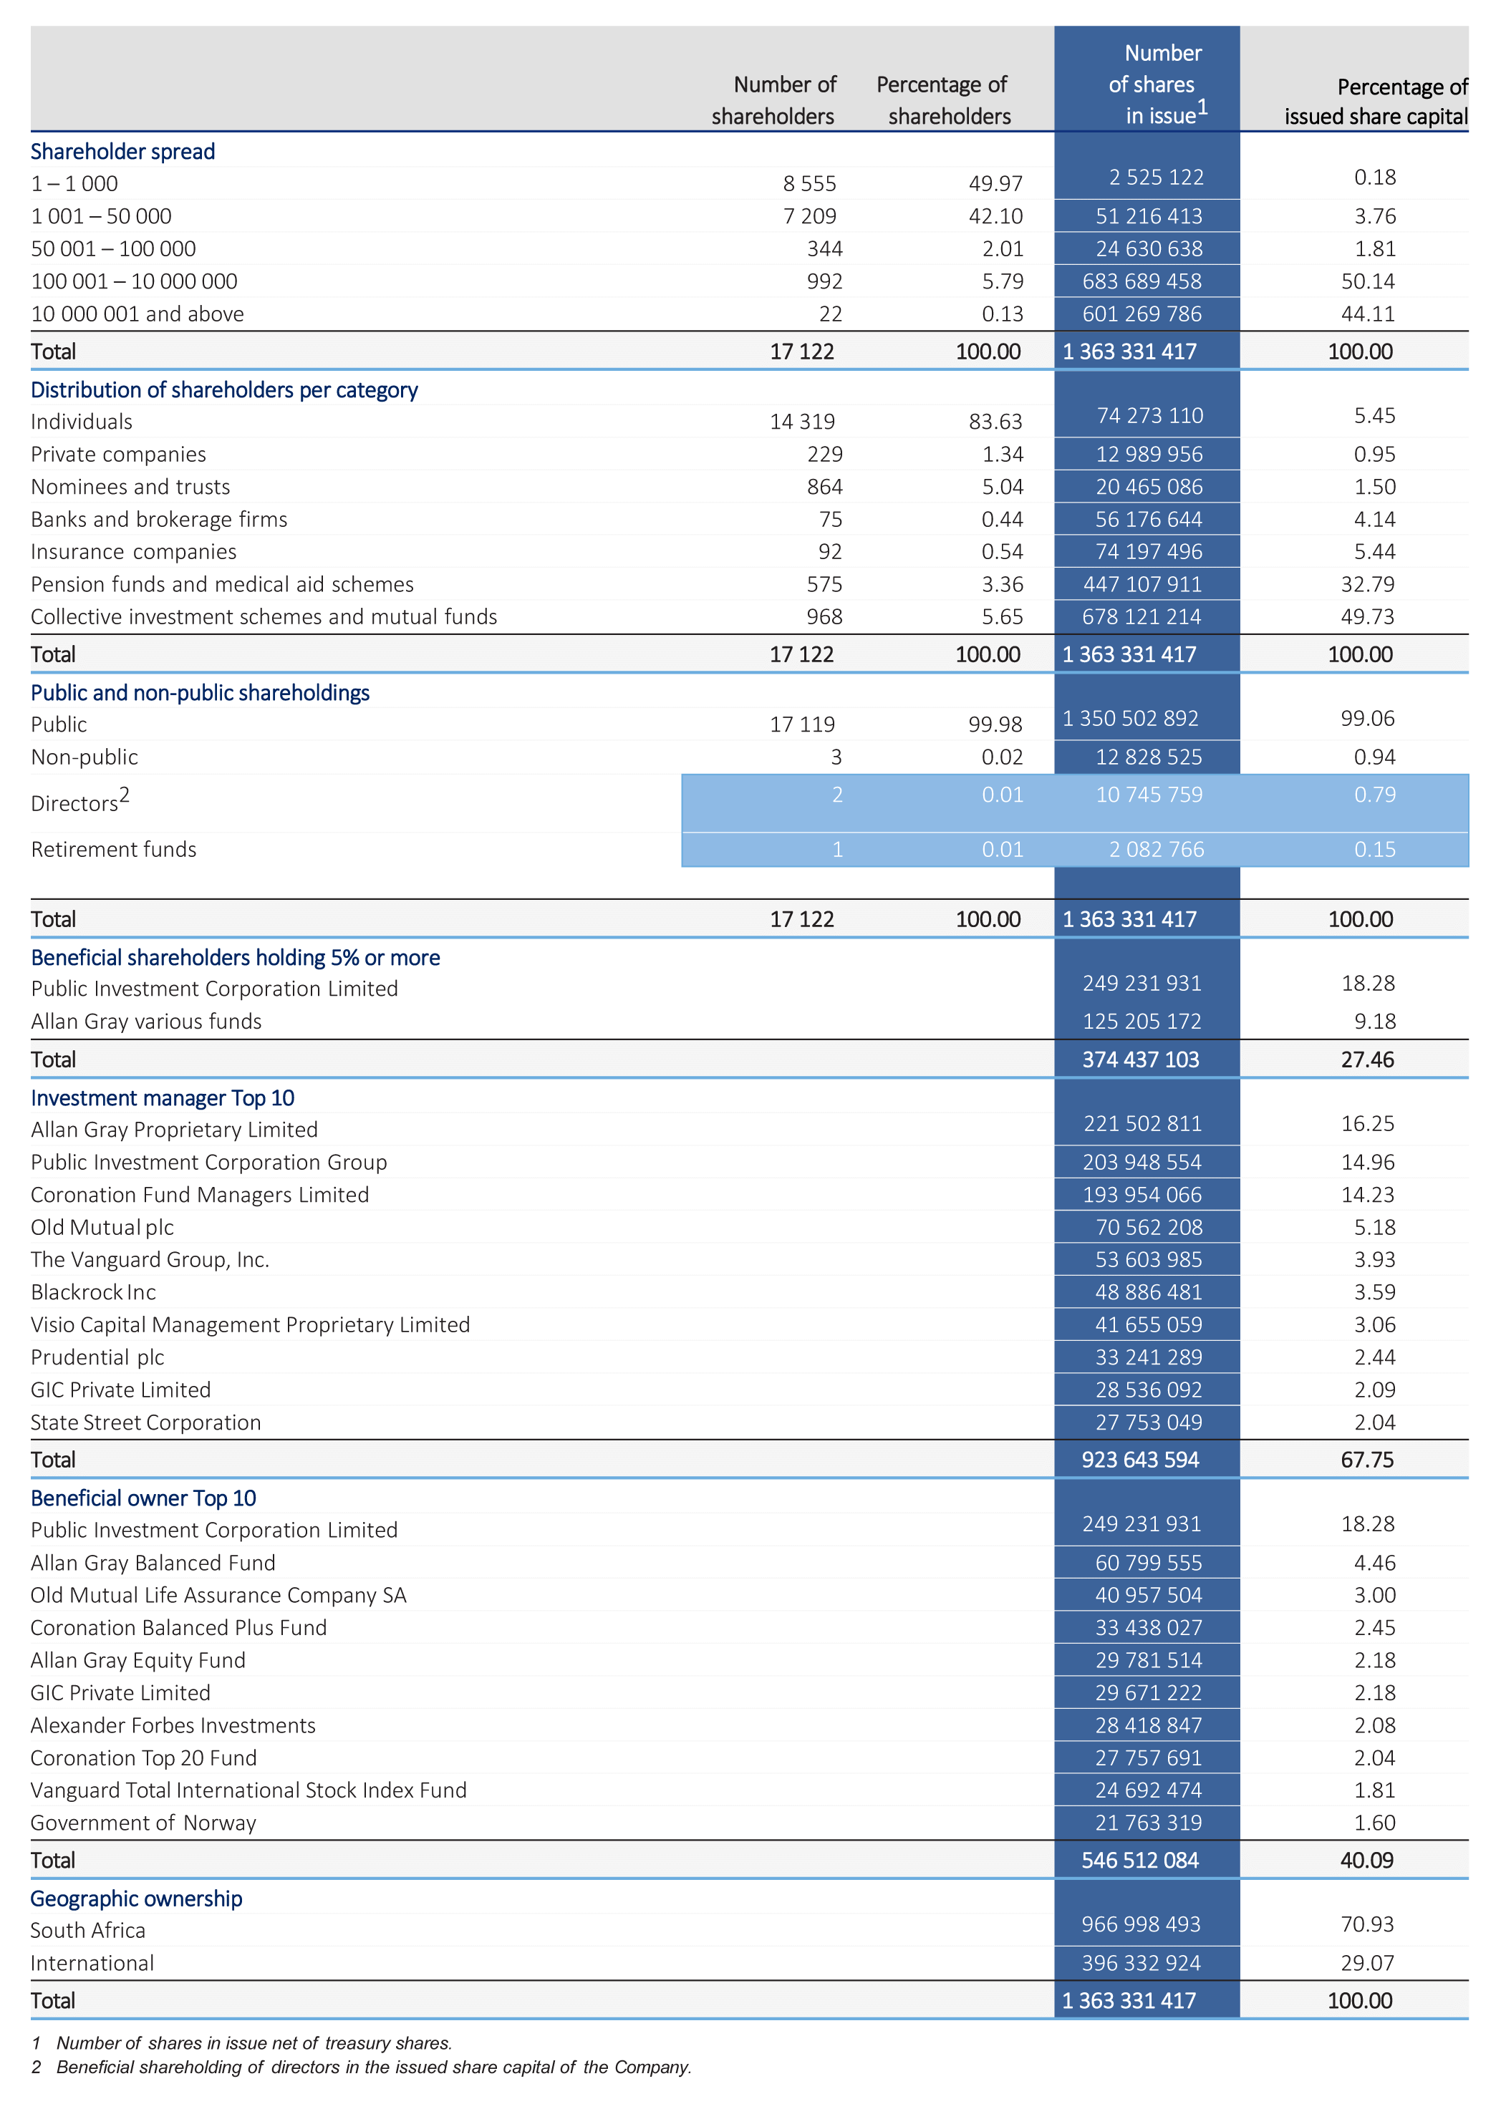Viewport: 1501px width, 2109px height.
Task: Select 'Vanguard Total International Stock Index Fund'
Action: coord(248,1790)
